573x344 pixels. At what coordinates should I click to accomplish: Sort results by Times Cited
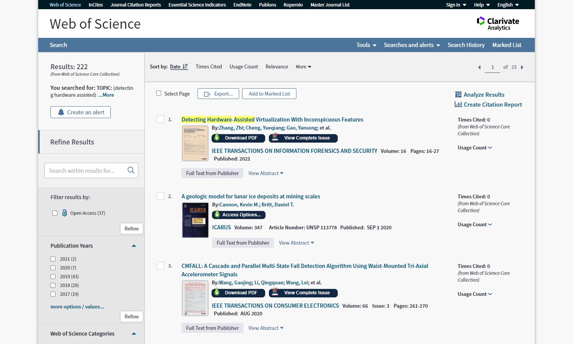[x=209, y=67]
